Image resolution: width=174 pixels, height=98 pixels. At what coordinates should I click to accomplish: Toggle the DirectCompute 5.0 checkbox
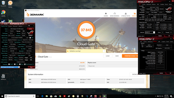(x=25, y=64)
